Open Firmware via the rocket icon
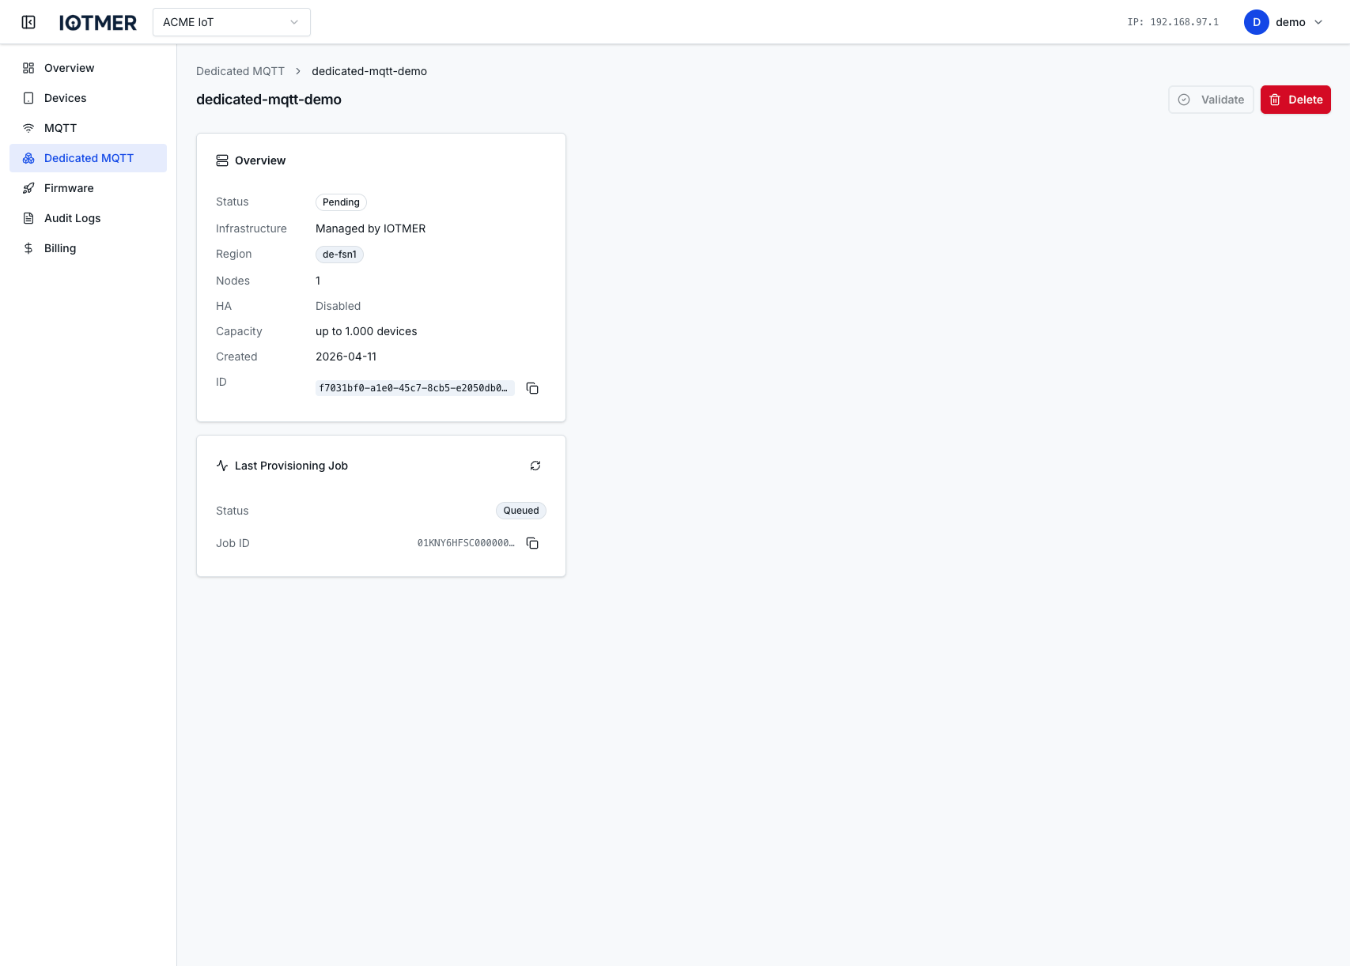 [x=28, y=187]
